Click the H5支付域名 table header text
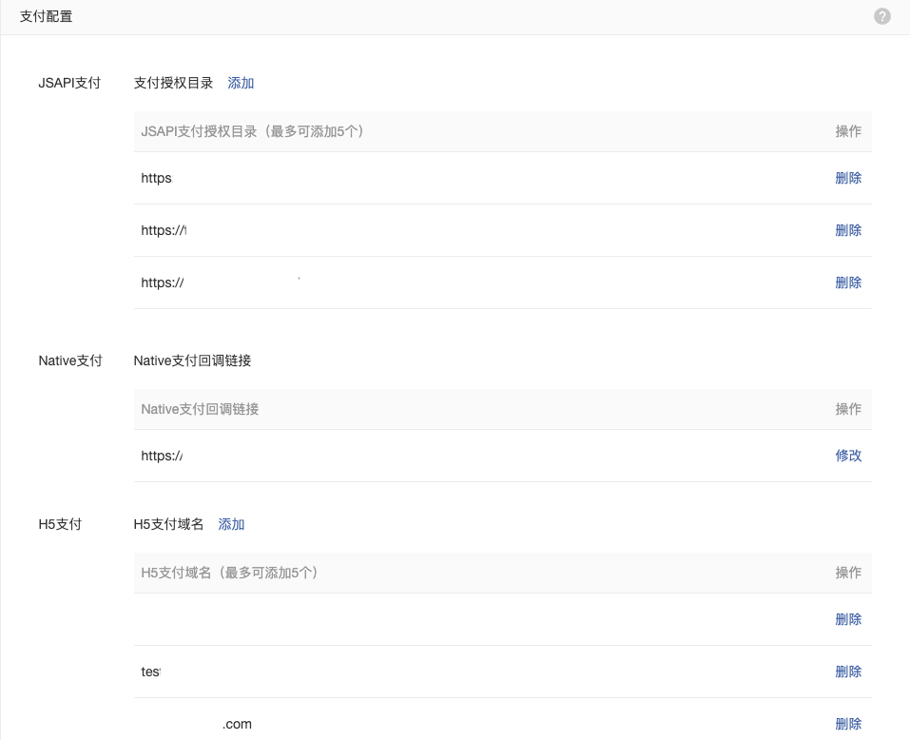This screenshot has height=740, width=910. pyautogui.click(x=229, y=573)
